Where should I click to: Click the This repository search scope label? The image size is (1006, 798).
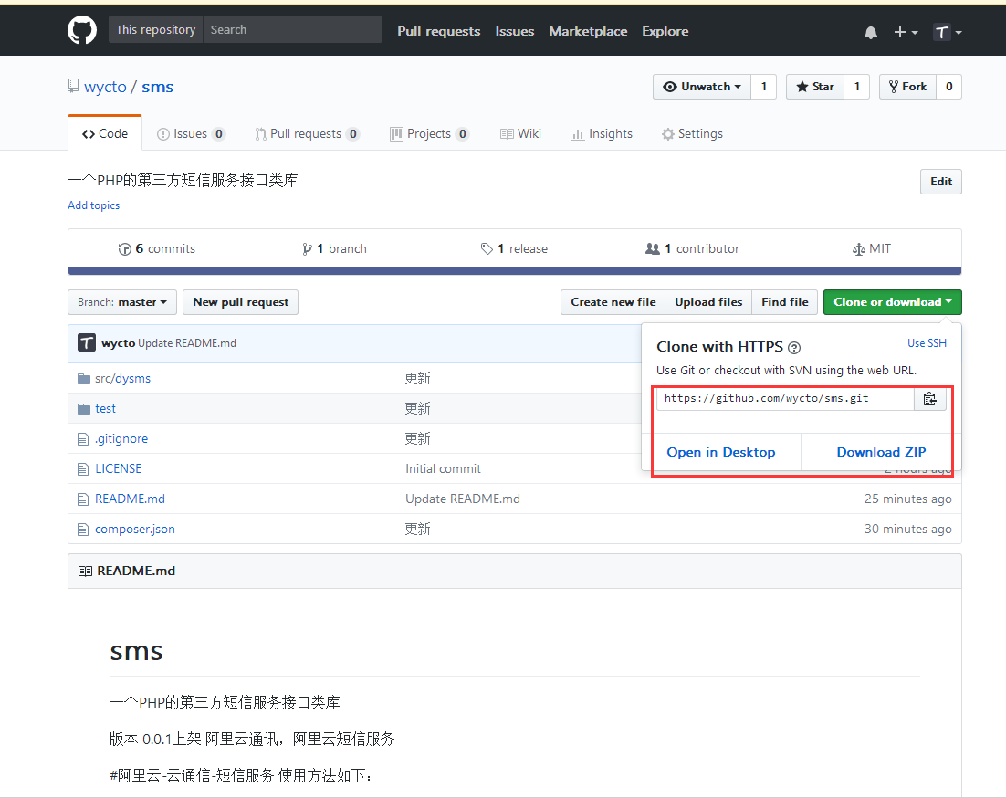(x=156, y=29)
